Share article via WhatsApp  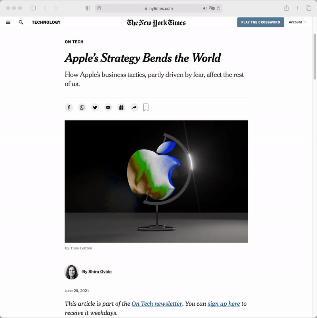pos(82,107)
